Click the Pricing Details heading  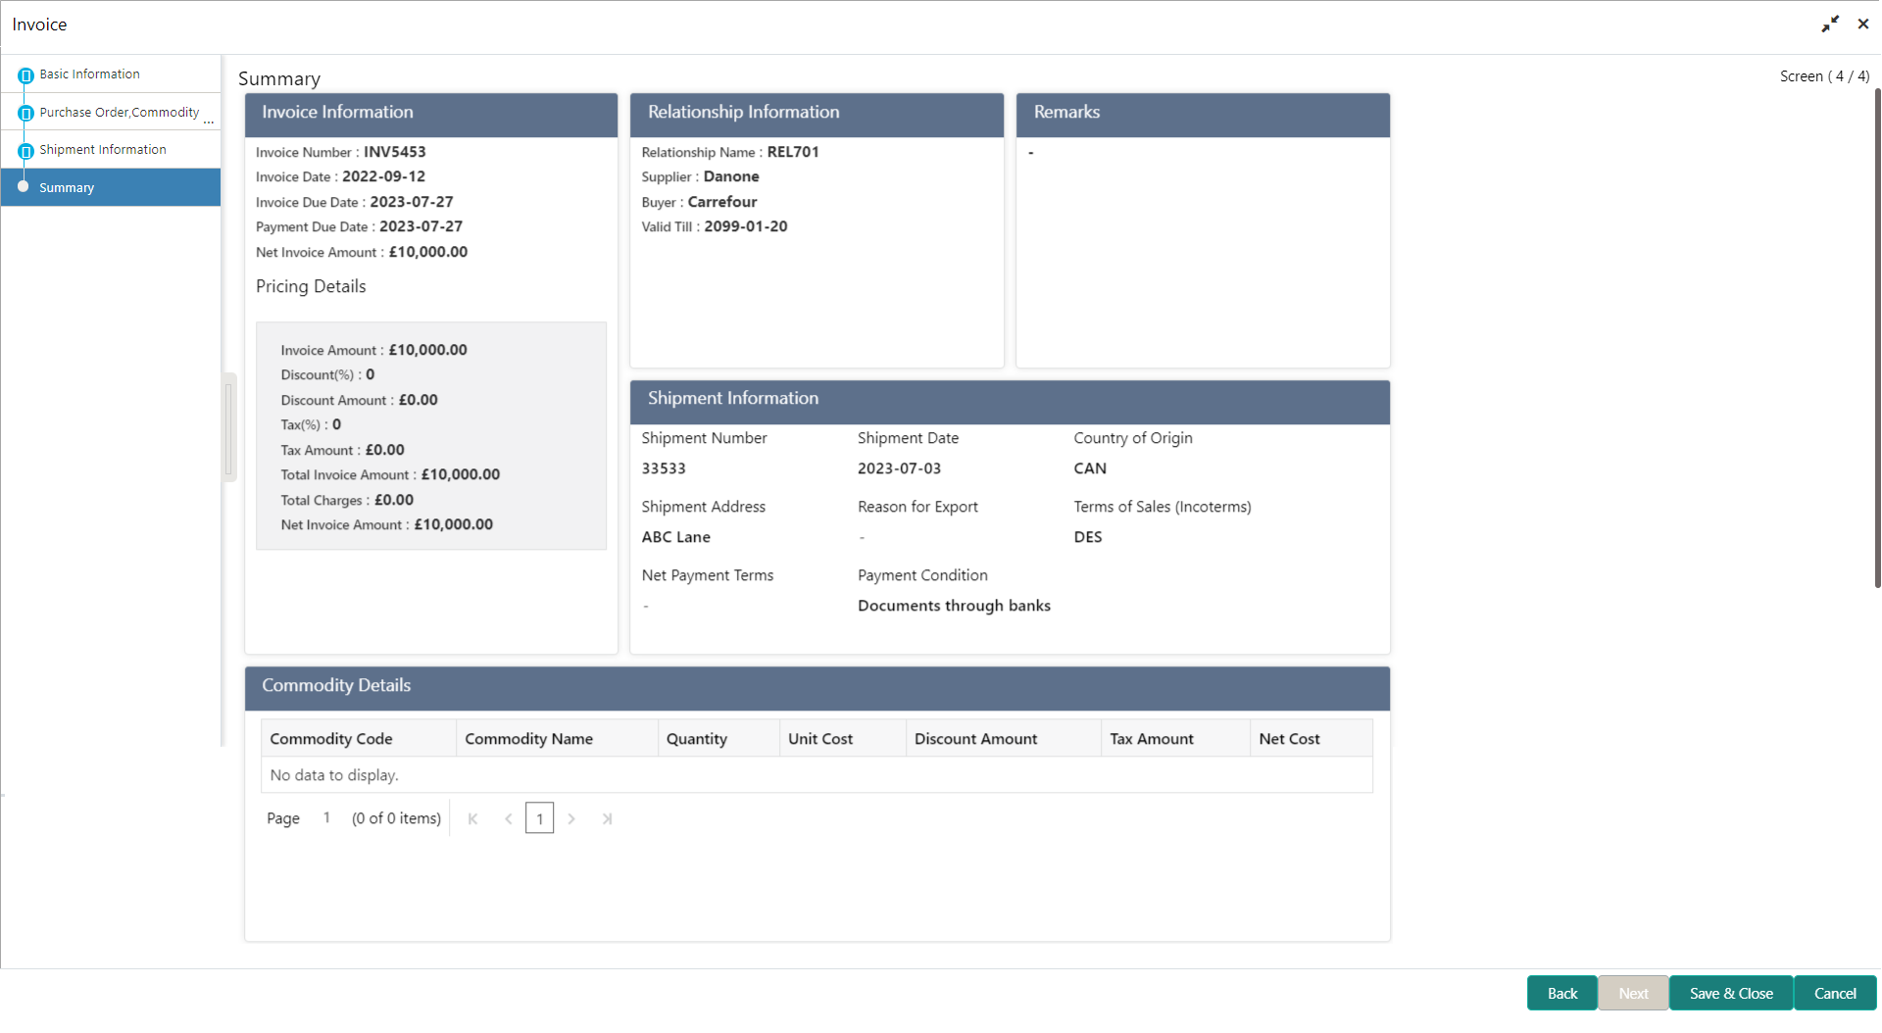(311, 286)
